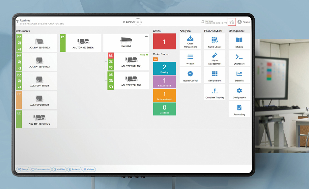
Task: Click chart icon on ACL TOP 350 SITE C
Action: pos(63,37)
